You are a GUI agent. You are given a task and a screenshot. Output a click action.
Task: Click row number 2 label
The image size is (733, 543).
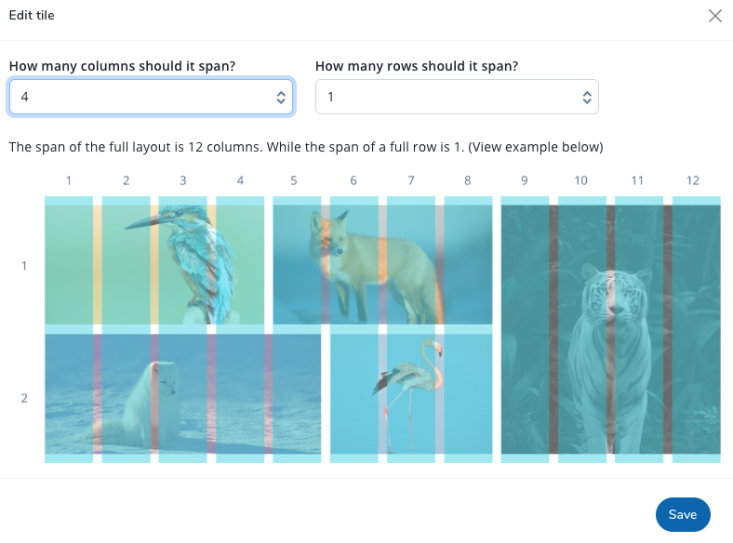point(24,398)
